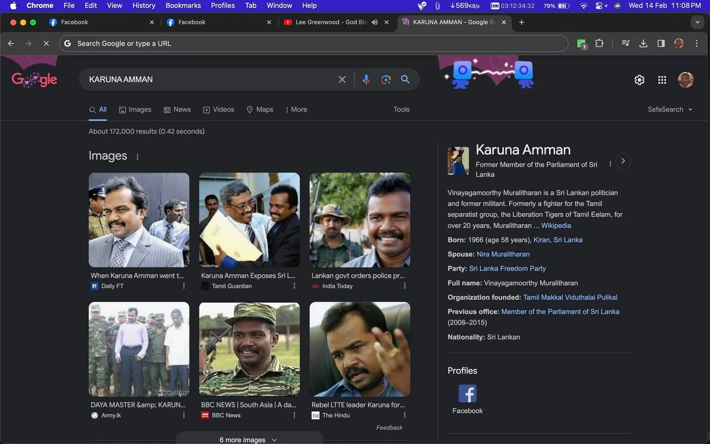Click the magnifier search button
Screen dimensions: 710x444
(x=405, y=80)
